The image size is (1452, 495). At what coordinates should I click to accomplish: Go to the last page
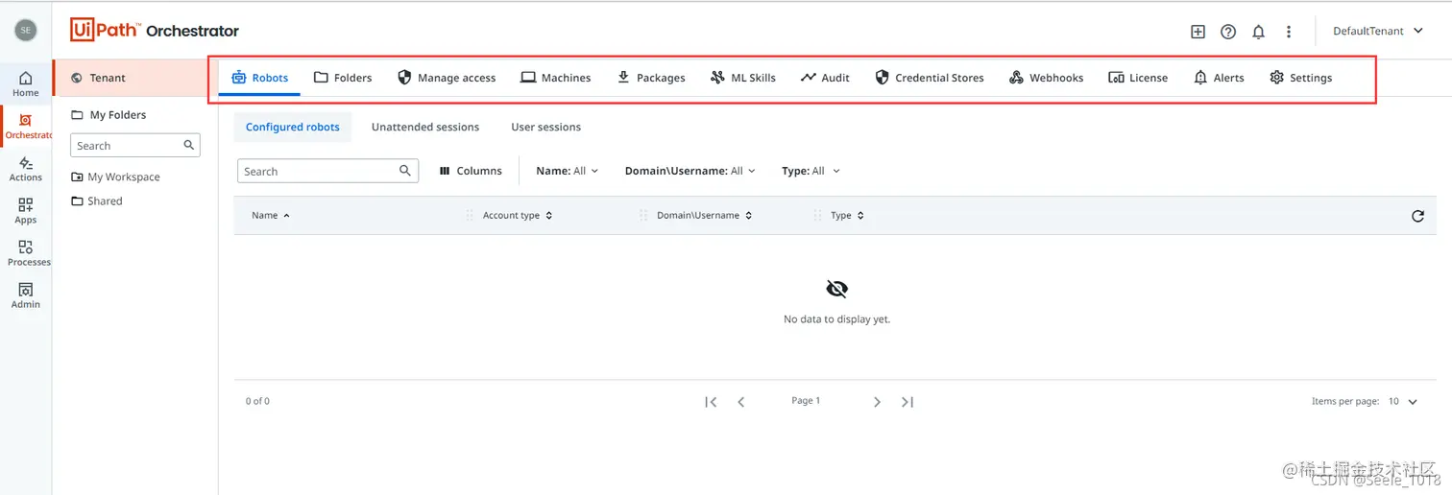click(907, 402)
